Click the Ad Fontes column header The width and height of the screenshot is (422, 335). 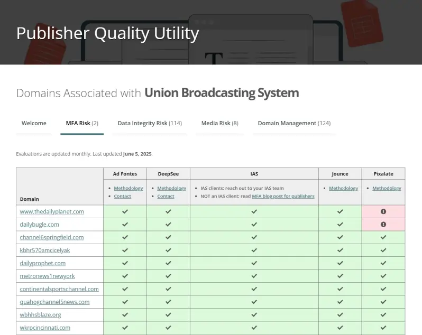pos(125,174)
